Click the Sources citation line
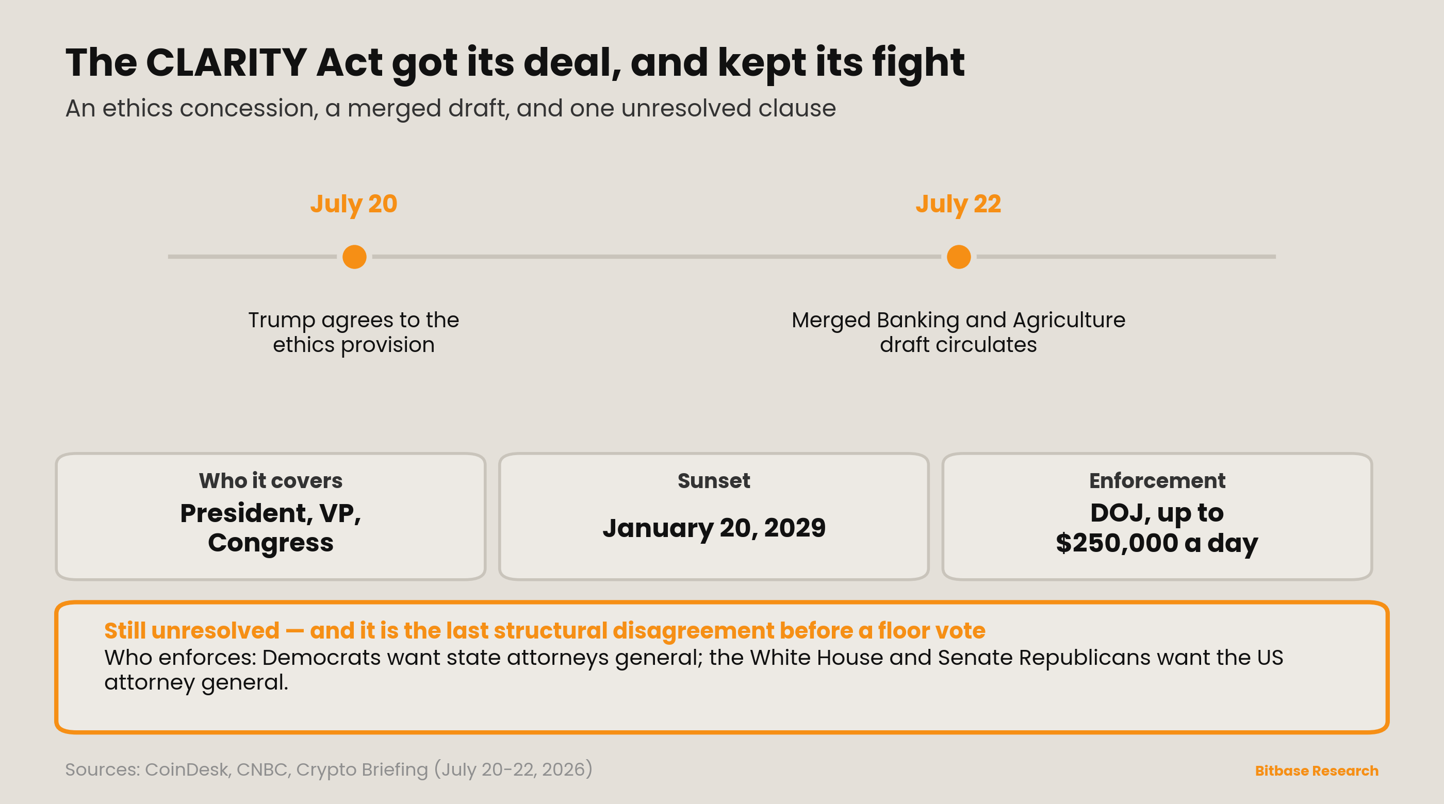1444x804 pixels. coord(329,769)
